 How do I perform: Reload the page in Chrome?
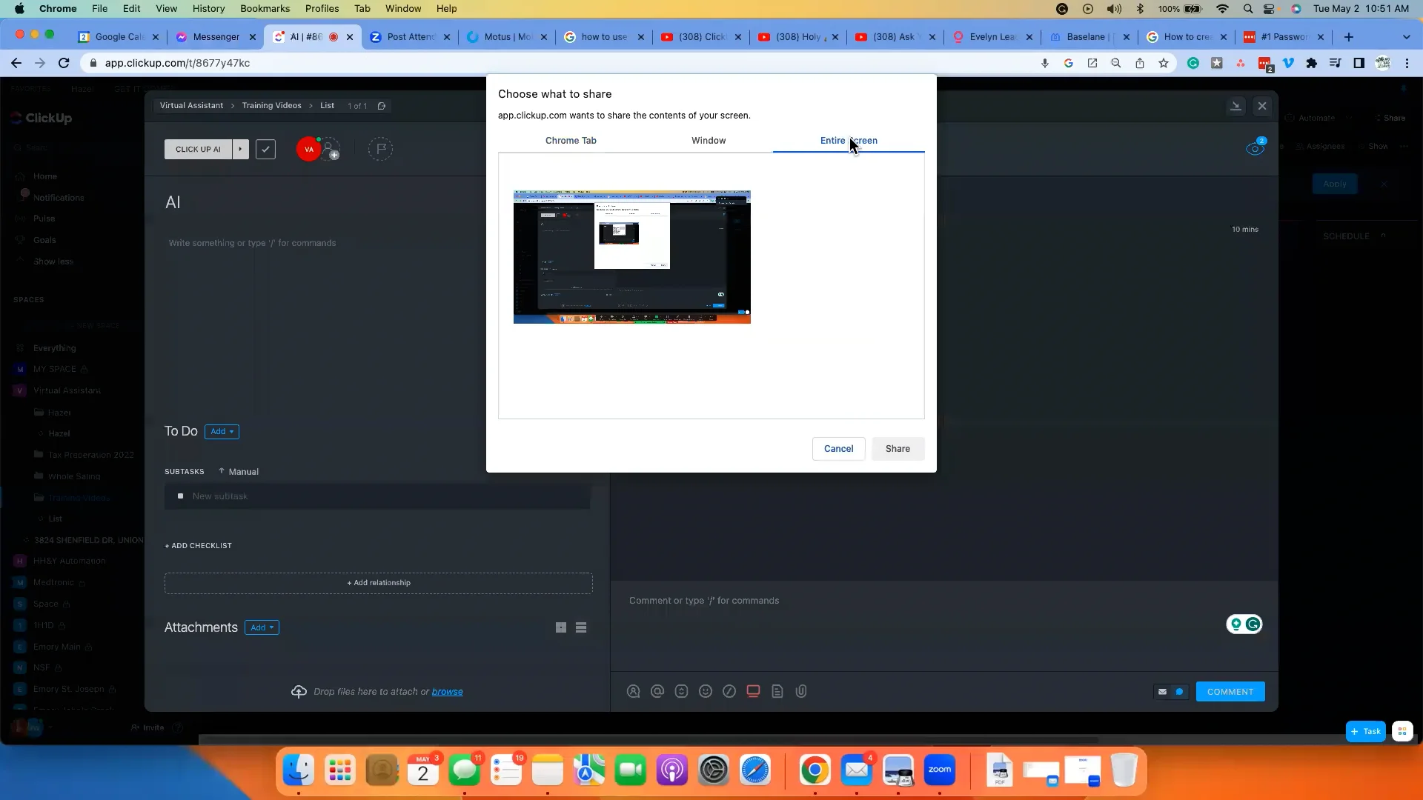click(x=64, y=63)
